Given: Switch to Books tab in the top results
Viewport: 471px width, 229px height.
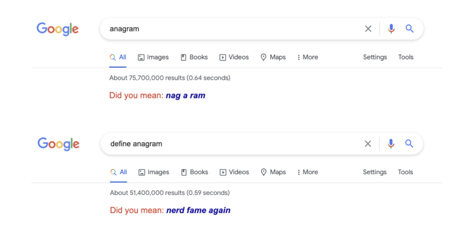Looking at the screenshot, I should click(194, 57).
